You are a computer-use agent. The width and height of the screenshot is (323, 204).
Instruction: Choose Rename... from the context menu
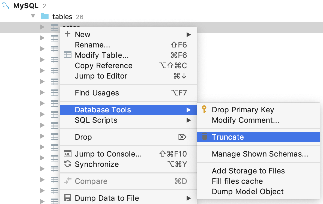point(128,45)
